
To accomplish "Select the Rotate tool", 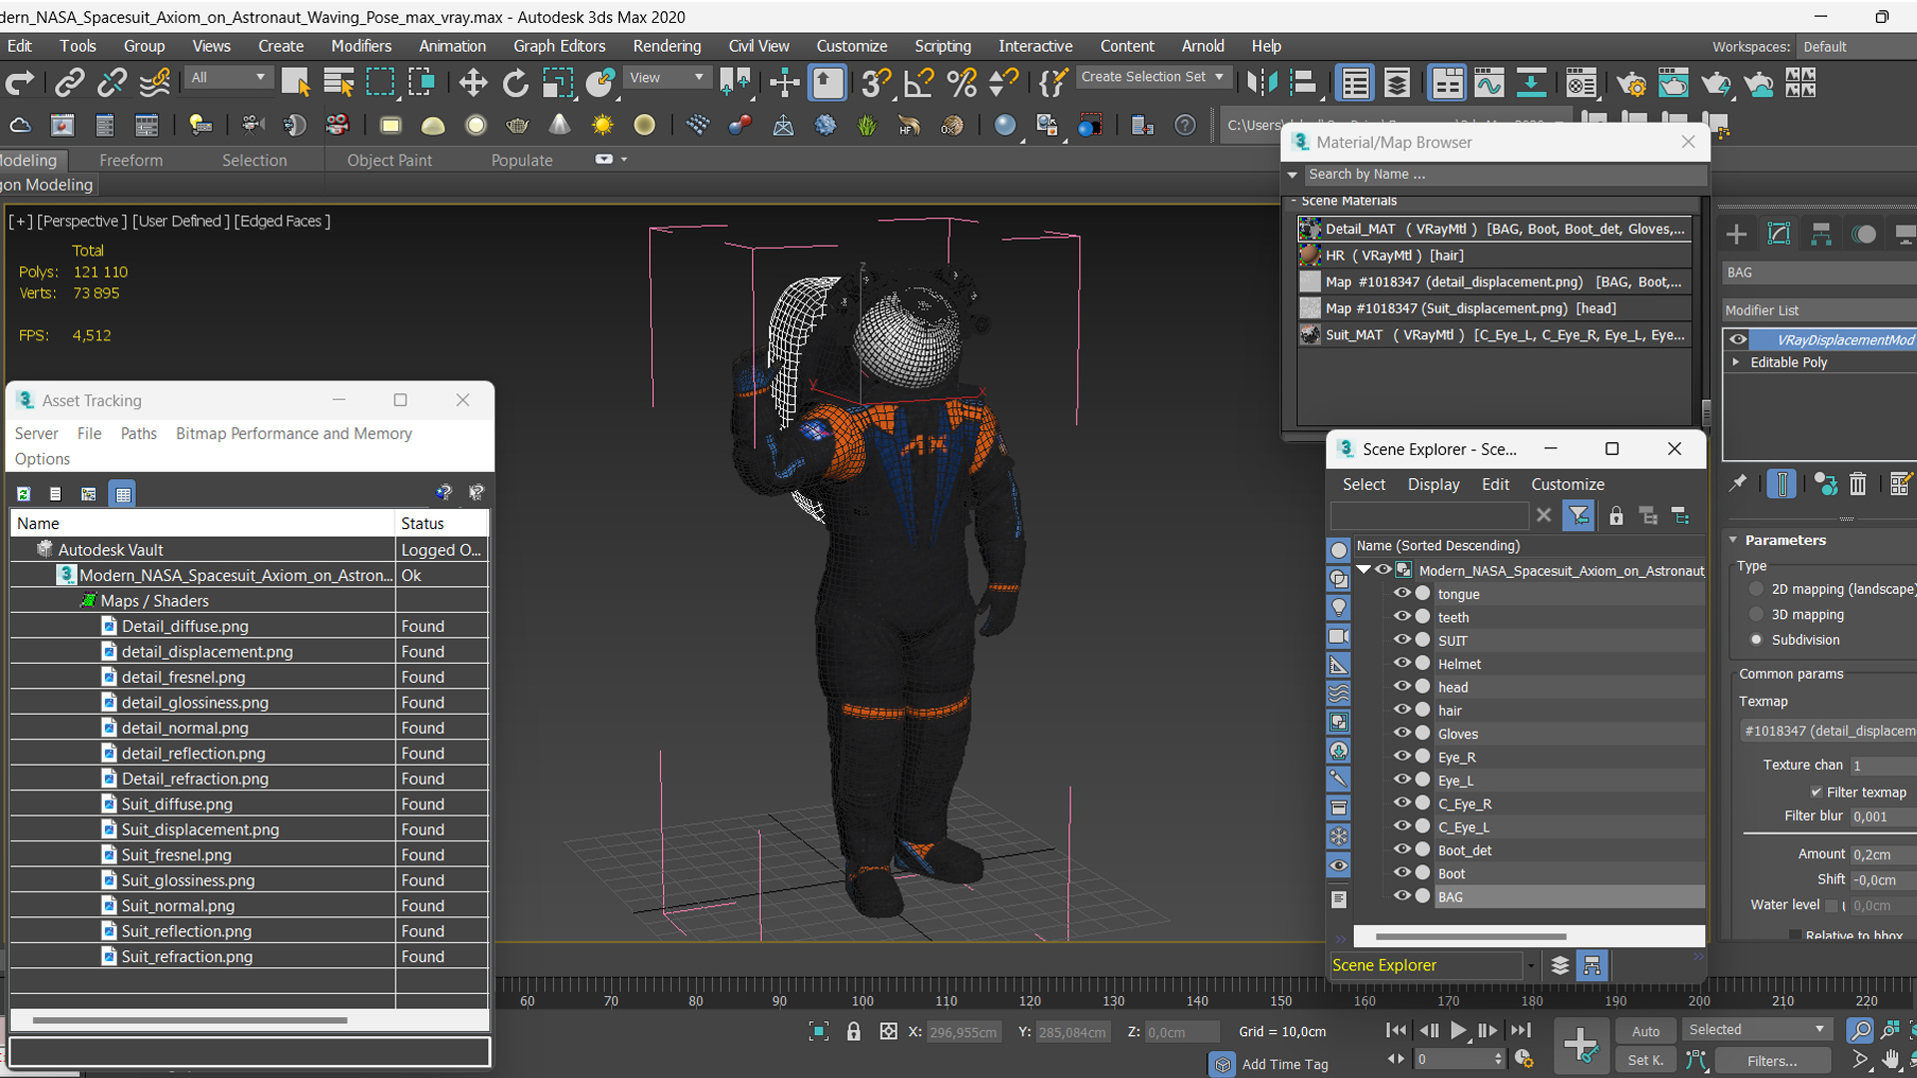I will point(515,83).
